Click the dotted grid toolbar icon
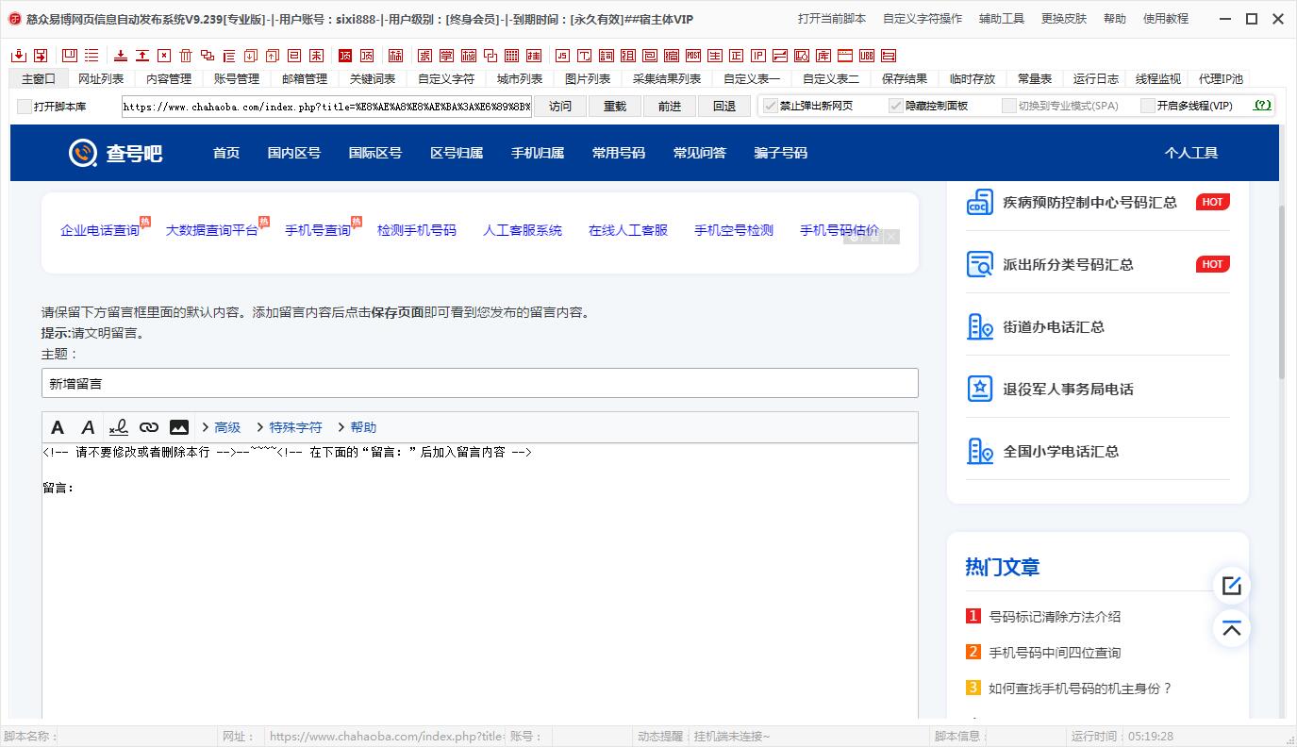The height and width of the screenshot is (747, 1297). [511, 56]
